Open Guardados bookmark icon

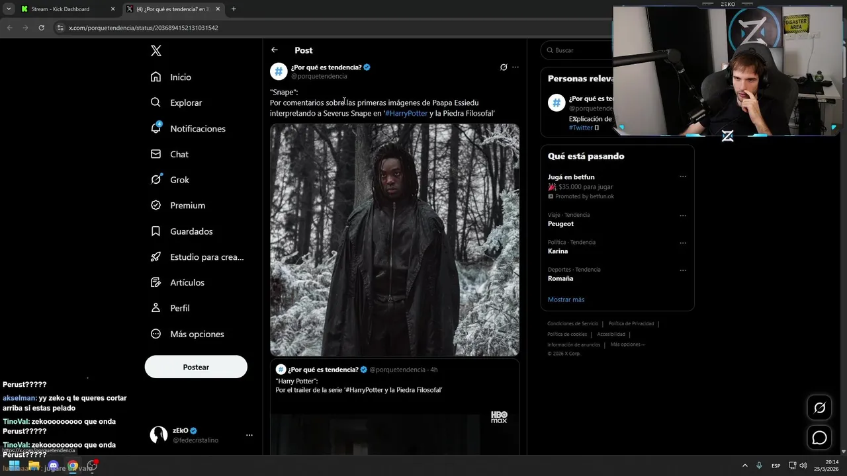tap(156, 231)
